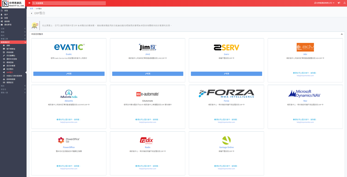
Task: Expand the 開發人員 sidebar section
Action: click(x=13, y=92)
